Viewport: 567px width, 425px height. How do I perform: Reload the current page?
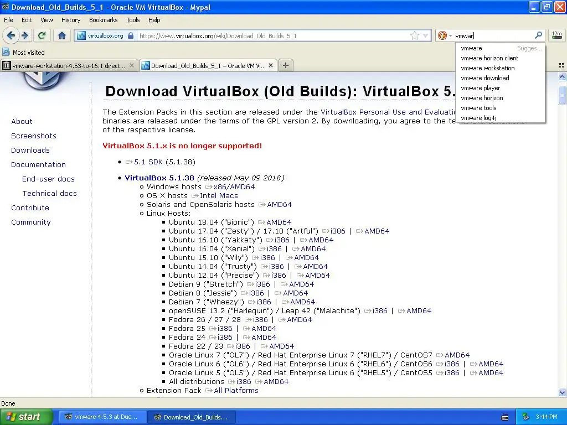pos(42,35)
